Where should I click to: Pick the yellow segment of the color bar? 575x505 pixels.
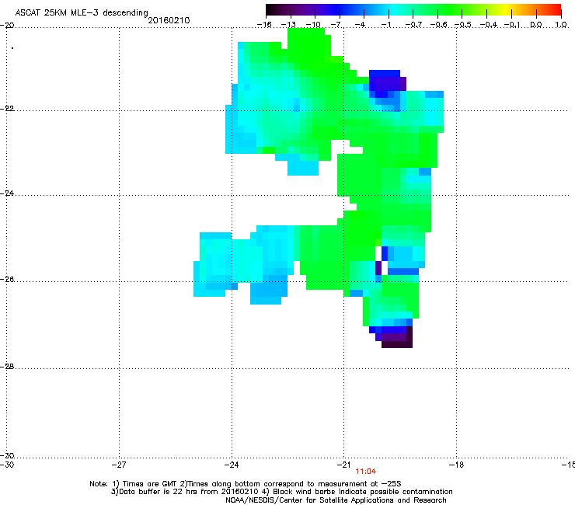tap(506, 10)
